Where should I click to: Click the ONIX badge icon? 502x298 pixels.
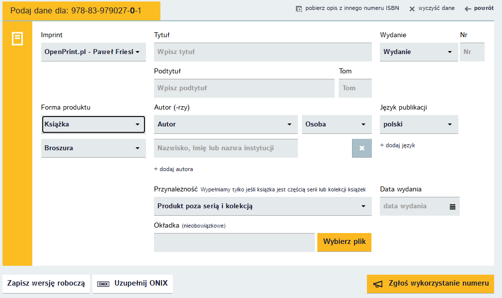[103, 284]
